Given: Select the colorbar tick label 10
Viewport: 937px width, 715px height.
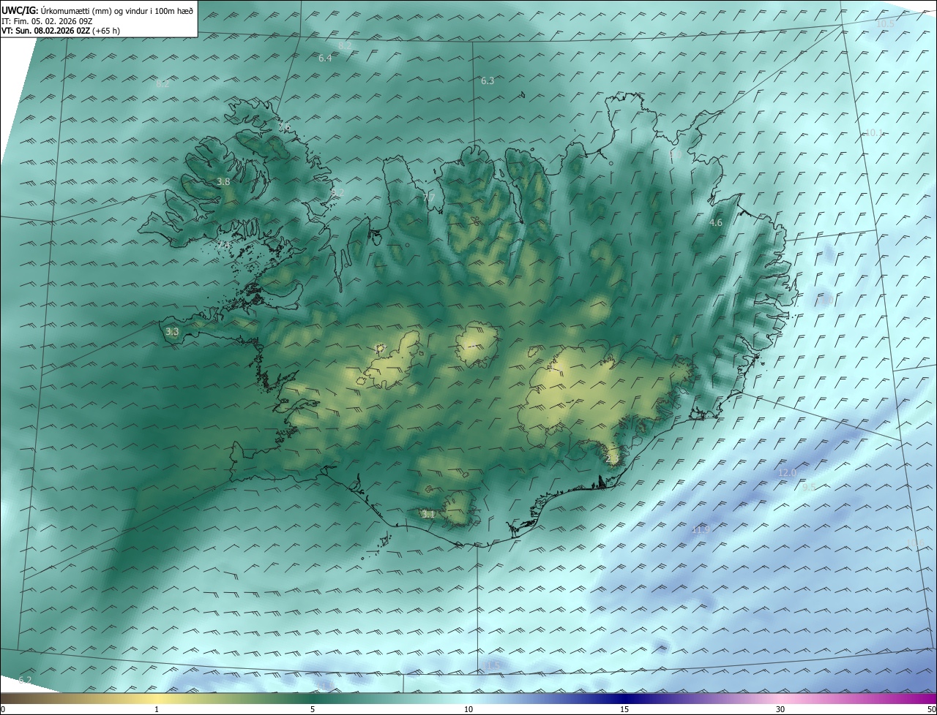Looking at the screenshot, I should pyautogui.click(x=468, y=709).
